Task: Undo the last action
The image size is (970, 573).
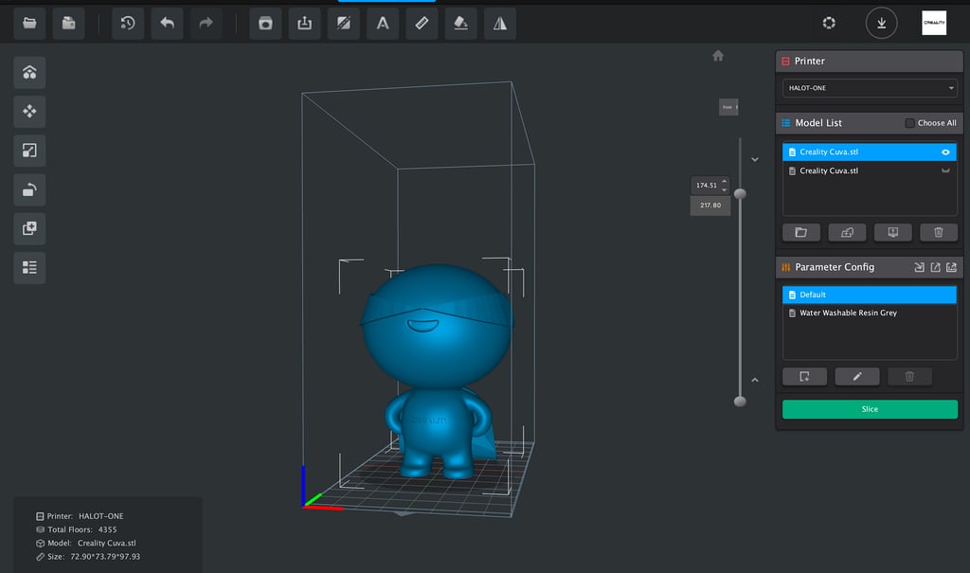Action: coord(167,24)
